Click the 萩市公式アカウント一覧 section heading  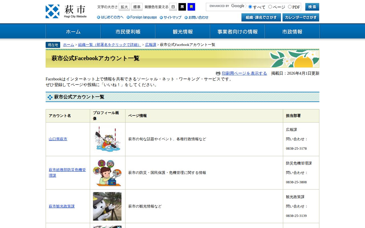coord(182,97)
